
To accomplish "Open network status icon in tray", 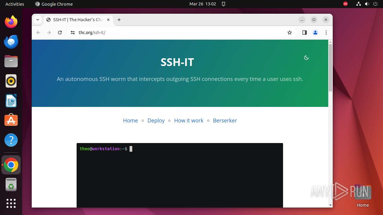I will pos(358,4).
